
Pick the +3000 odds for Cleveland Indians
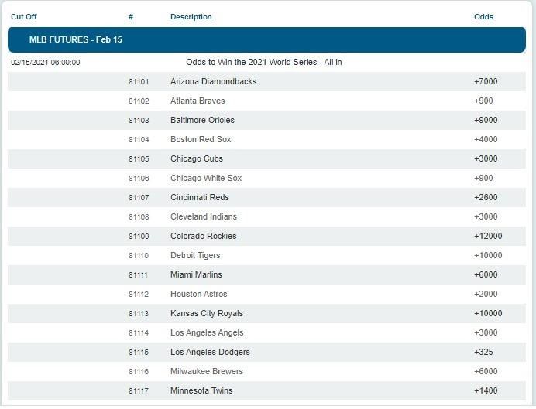pos(486,217)
